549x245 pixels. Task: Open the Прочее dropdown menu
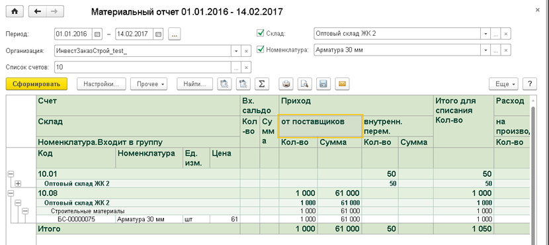(149, 84)
